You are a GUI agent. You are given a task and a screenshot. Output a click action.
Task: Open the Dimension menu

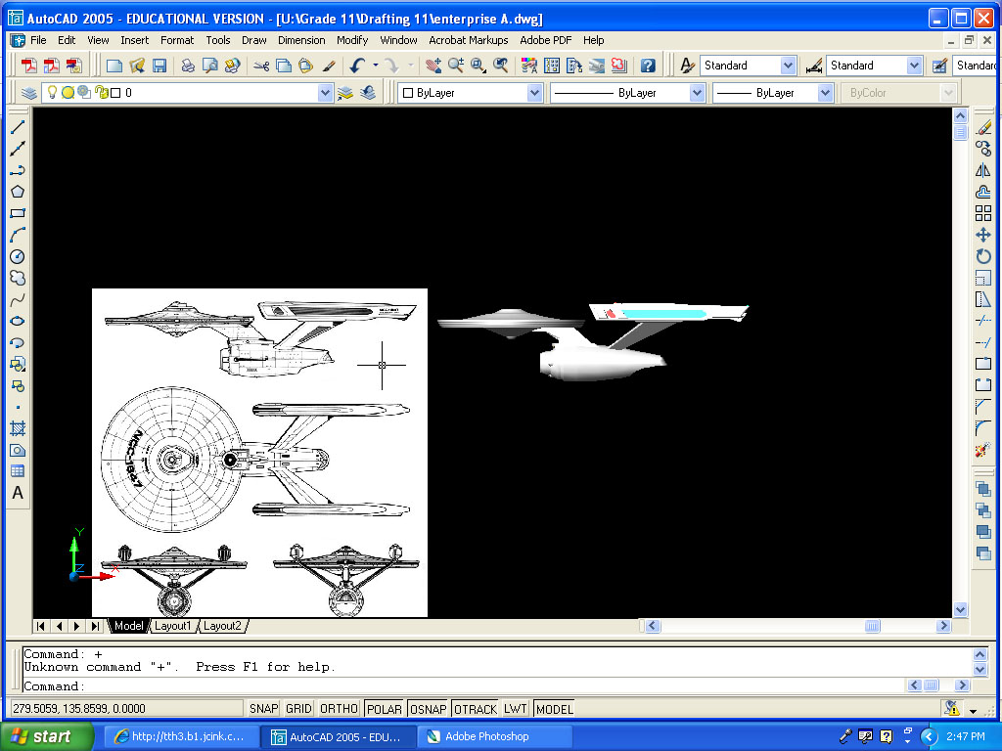point(301,40)
